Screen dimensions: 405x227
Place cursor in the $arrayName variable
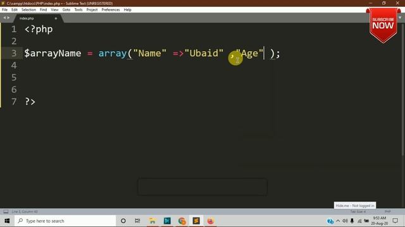pyautogui.click(x=53, y=53)
